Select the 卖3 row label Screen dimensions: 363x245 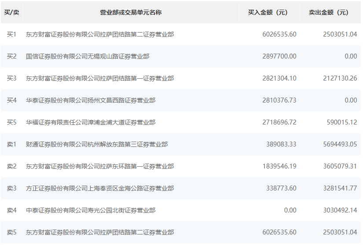pyautogui.click(x=11, y=188)
